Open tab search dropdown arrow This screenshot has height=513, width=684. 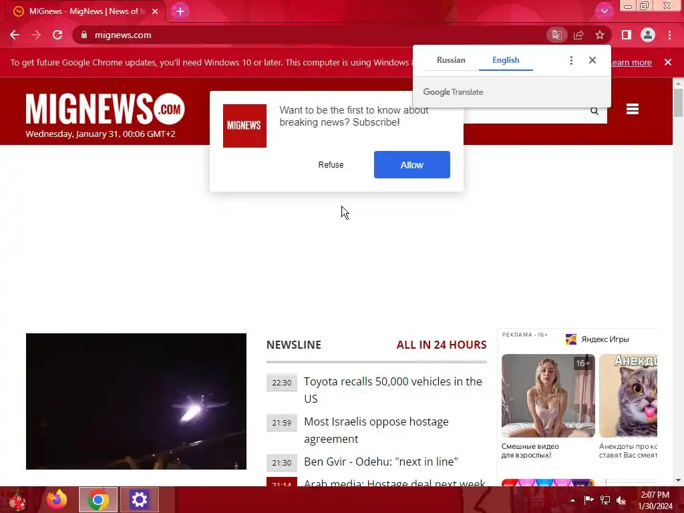(604, 11)
